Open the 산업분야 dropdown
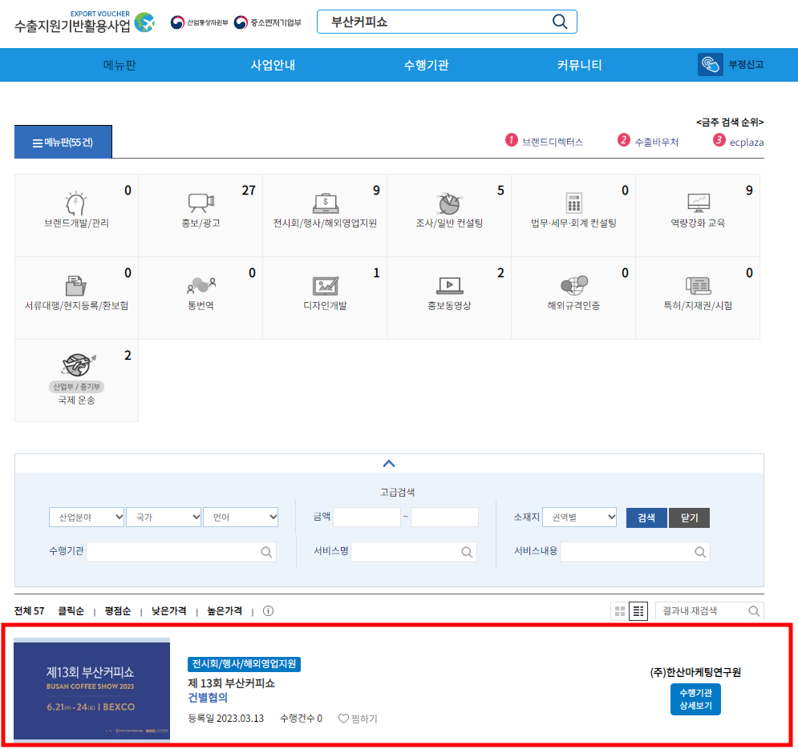 coord(87,517)
